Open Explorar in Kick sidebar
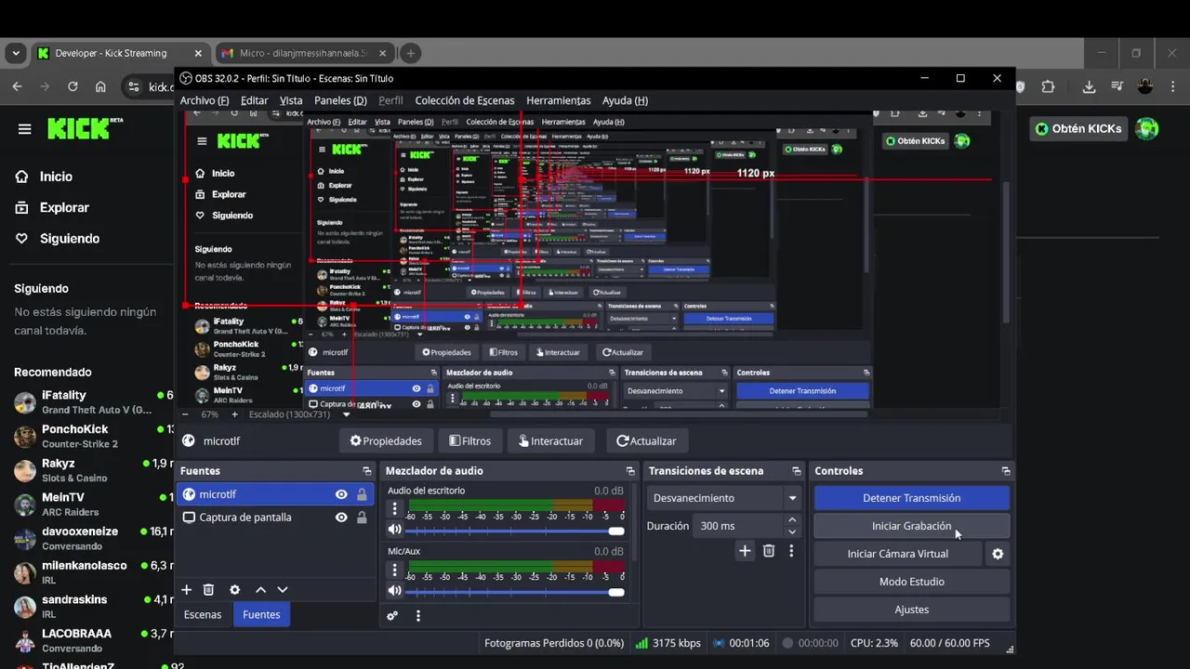 coord(64,207)
